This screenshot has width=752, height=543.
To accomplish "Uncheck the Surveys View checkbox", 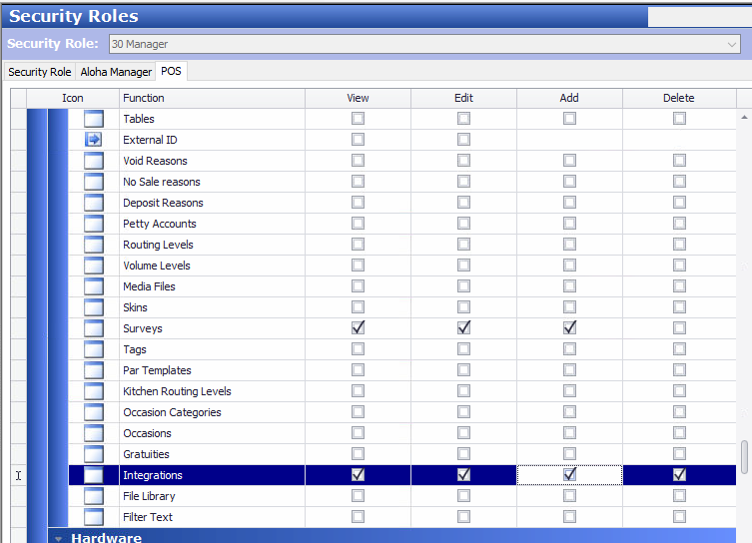I will coord(358,328).
